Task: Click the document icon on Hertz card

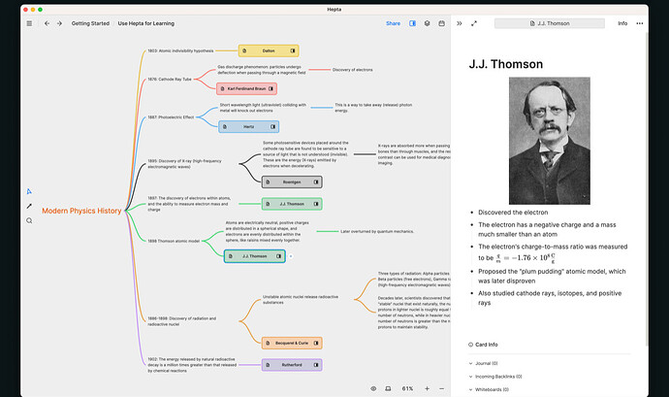Action: (x=225, y=127)
